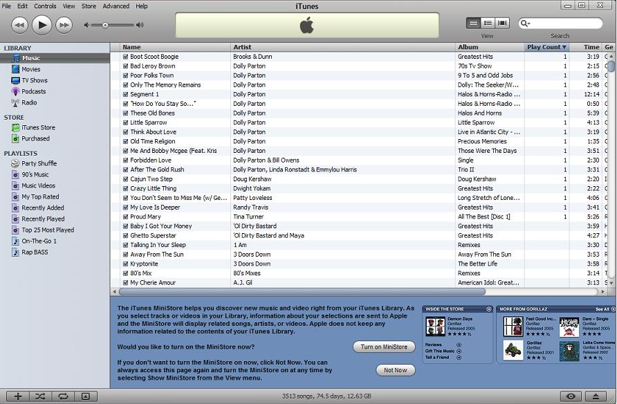
Task: Open Podcasts in the sidebar
Action: [33, 91]
